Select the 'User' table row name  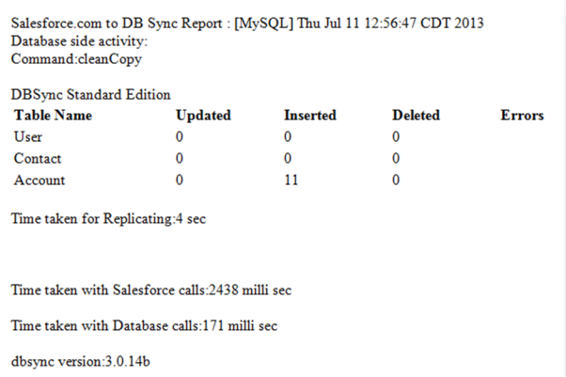coord(28,137)
